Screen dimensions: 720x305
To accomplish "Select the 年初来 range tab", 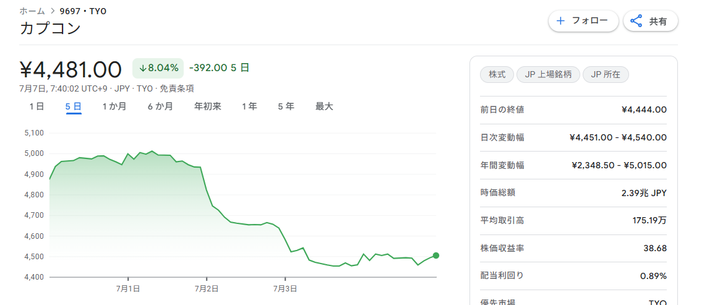I will click(x=208, y=106).
